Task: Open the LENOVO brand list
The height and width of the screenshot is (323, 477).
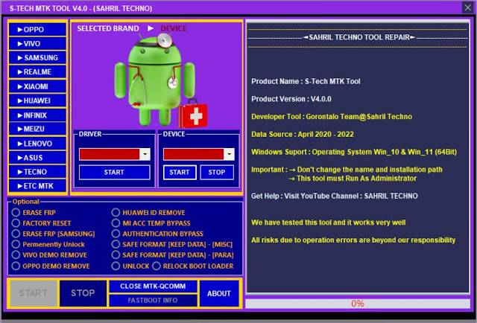Action: pyautogui.click(x=37, y=144)
